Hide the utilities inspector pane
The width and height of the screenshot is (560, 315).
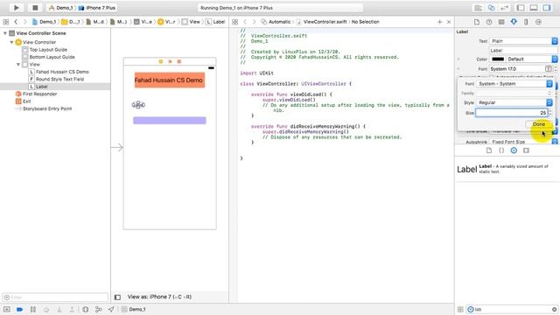pyautogui.click(x=547, y=8)
